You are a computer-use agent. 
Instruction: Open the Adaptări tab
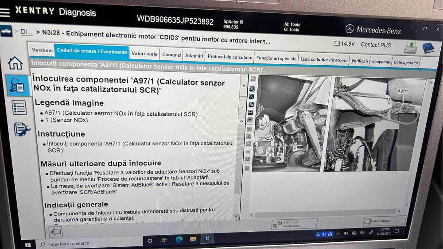pyautogui.click(x=194, y=56)
